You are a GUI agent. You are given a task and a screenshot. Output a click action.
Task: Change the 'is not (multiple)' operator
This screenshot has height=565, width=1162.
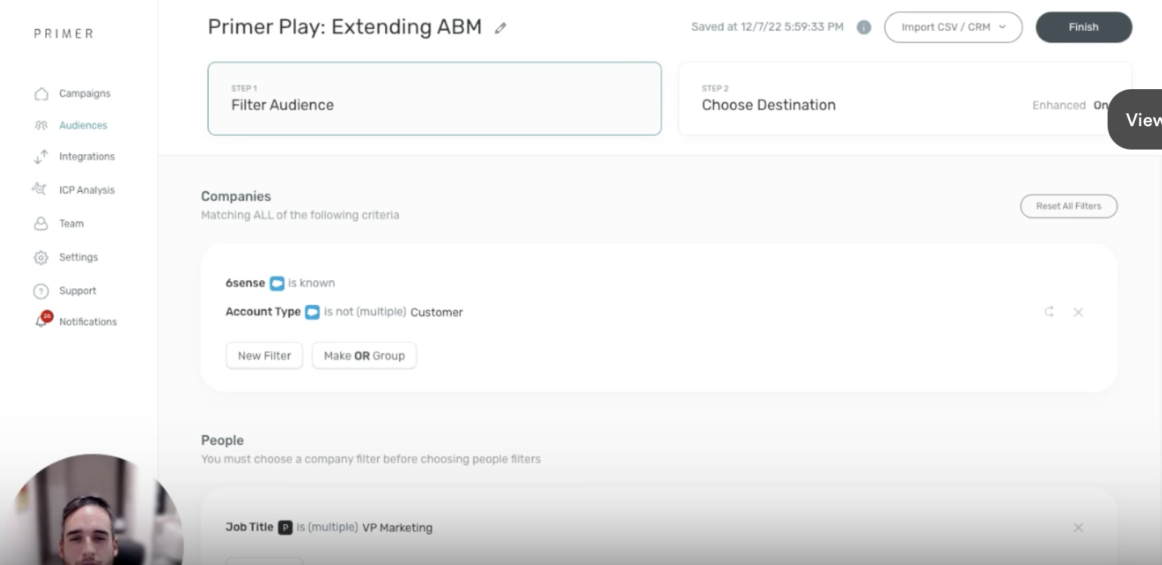click(x=365, y=312)
